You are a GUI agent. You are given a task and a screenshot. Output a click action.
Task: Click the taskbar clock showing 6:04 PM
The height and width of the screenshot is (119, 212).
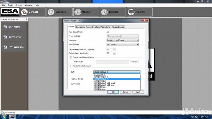point(204,117)
